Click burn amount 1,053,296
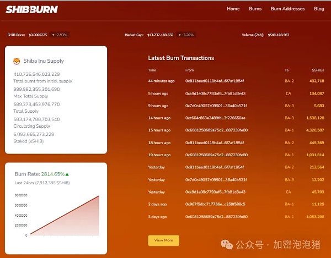This screenshot has width=331, height=258. 315,217
